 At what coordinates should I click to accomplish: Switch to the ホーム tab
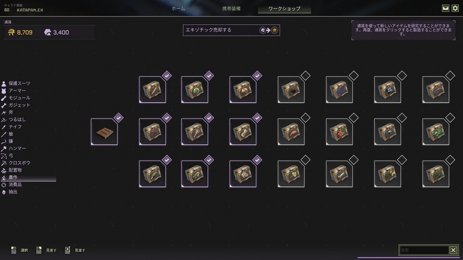click(178, 9)
